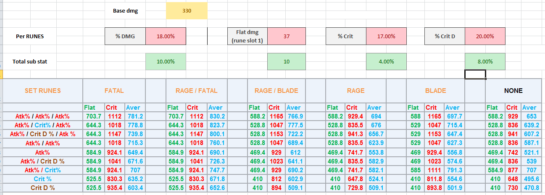The width and height of the screenshot is (545, 195).
Task: Select the Base dmg value cell 330
Action: tap(187, 11)
